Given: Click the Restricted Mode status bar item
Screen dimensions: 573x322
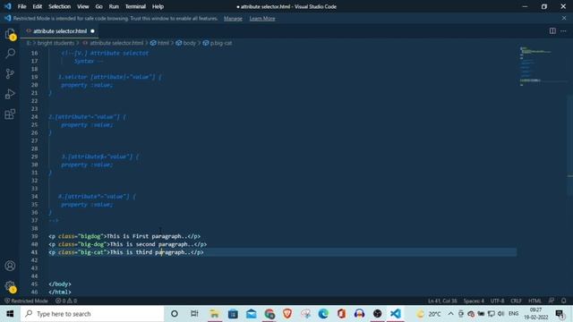Looking at the screenshot, I should (26, 301).
